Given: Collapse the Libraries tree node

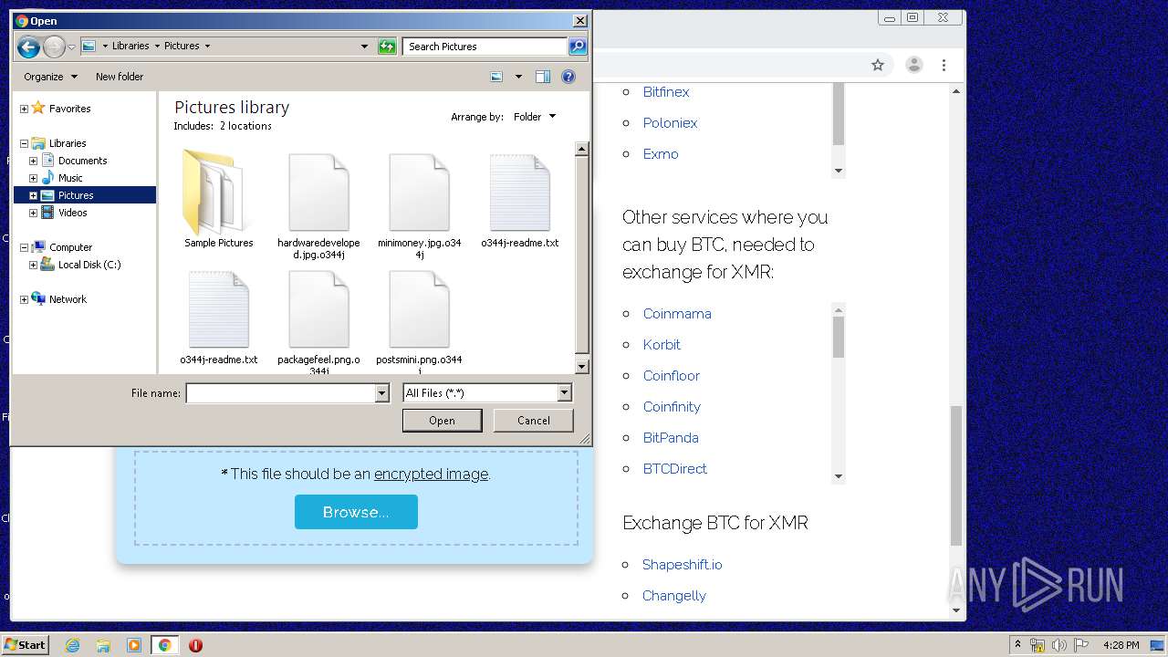Looking at the screenshot, I should 24,143.
